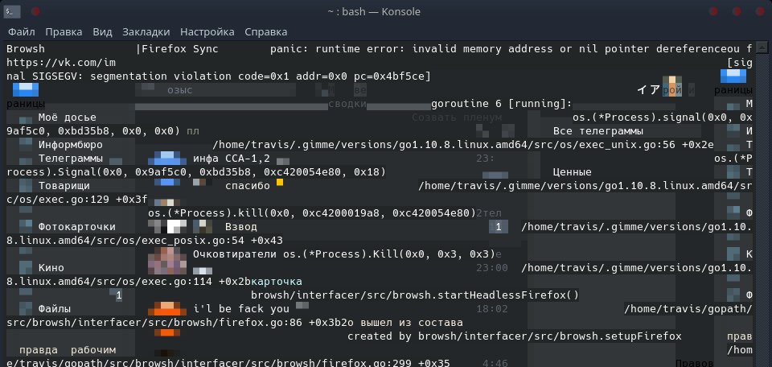
Task: Click the goroutine 6 [running] line
Action: pyautogui.click(x=501, y=104)
